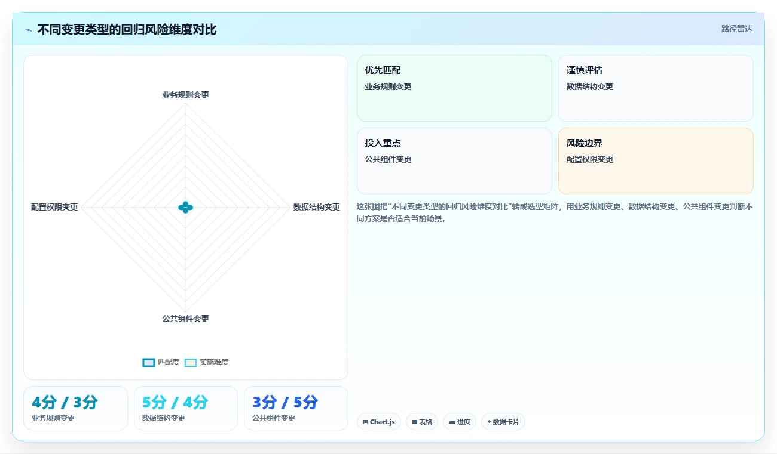The width and height of the screenshot is (777, 454).
Task: Select the 投入重点 card
Action: (x=454, y=161)
